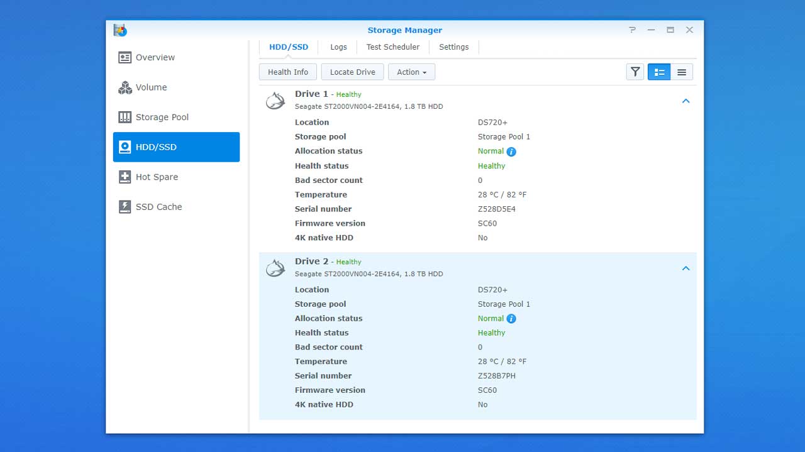This screenshot has height=452, width=805.
Task: Click Drive 1 Normal allocation status text
Action: (x=491, y=152)
